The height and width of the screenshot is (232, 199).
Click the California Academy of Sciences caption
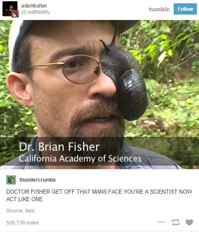click(x=80, y=159)
